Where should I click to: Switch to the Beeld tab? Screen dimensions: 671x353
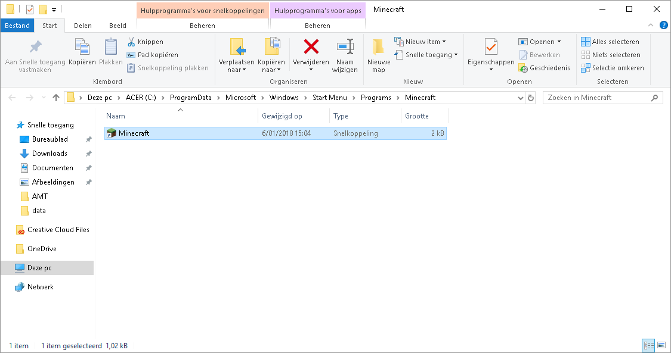point(117,26)
